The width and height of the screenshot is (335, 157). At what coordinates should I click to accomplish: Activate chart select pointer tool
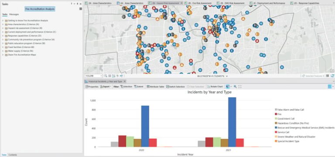228,87
